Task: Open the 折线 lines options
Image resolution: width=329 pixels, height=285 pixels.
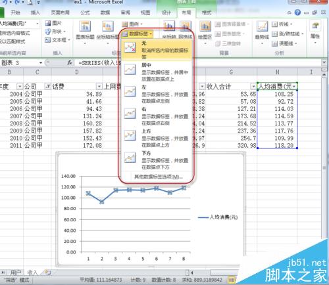Action: (282, 24)
